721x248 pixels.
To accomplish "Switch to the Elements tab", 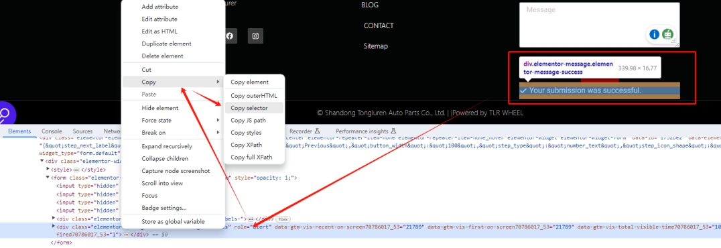I will click(x=19, y=131).
